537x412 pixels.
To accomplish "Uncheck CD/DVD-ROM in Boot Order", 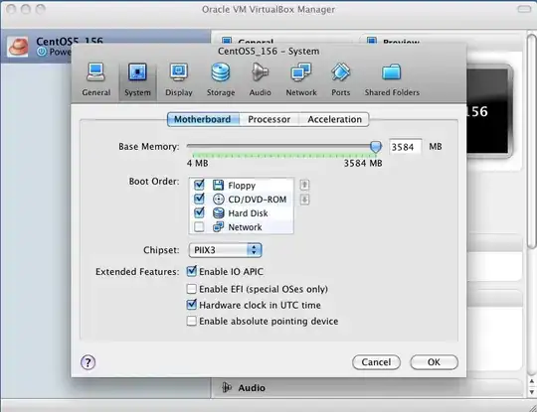I will [x=199, y=199].
